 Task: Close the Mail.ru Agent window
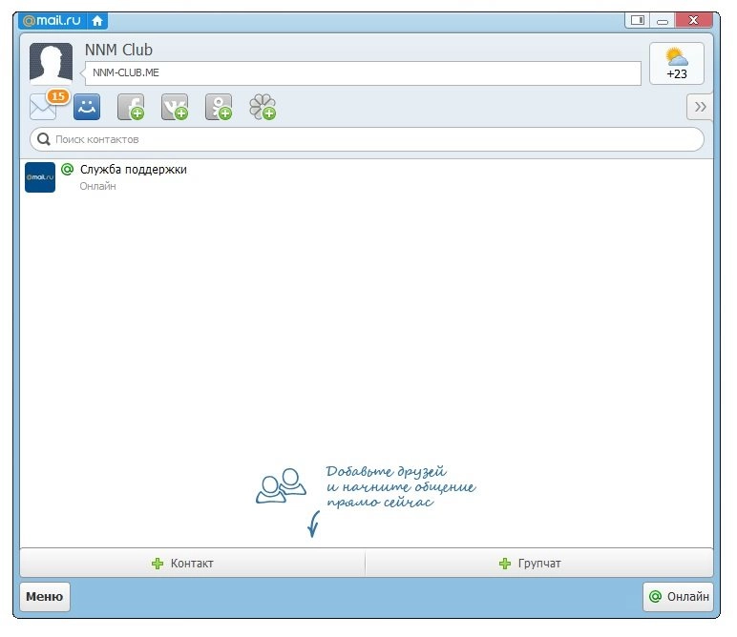693,20
